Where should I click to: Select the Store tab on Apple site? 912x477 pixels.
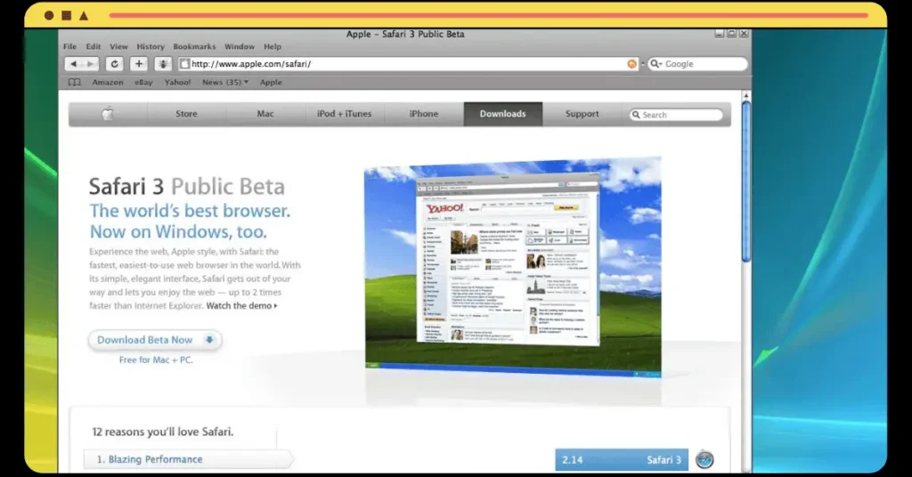[187, 114]
